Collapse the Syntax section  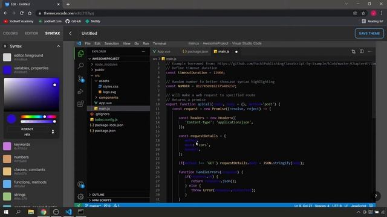click(x=58, y=46)
